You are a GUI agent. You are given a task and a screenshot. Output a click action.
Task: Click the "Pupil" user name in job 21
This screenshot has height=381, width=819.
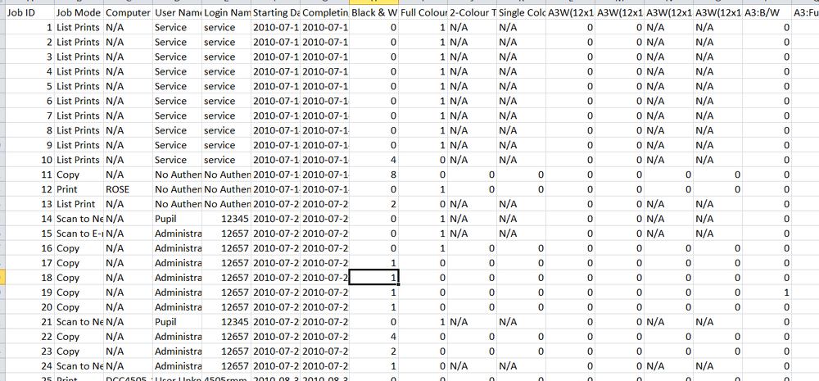click(x=177, y=321)
